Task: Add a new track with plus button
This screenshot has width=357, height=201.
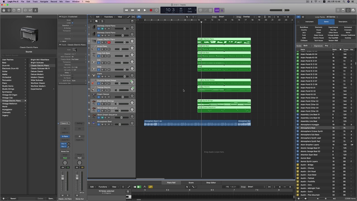Action: coord(91,21)
